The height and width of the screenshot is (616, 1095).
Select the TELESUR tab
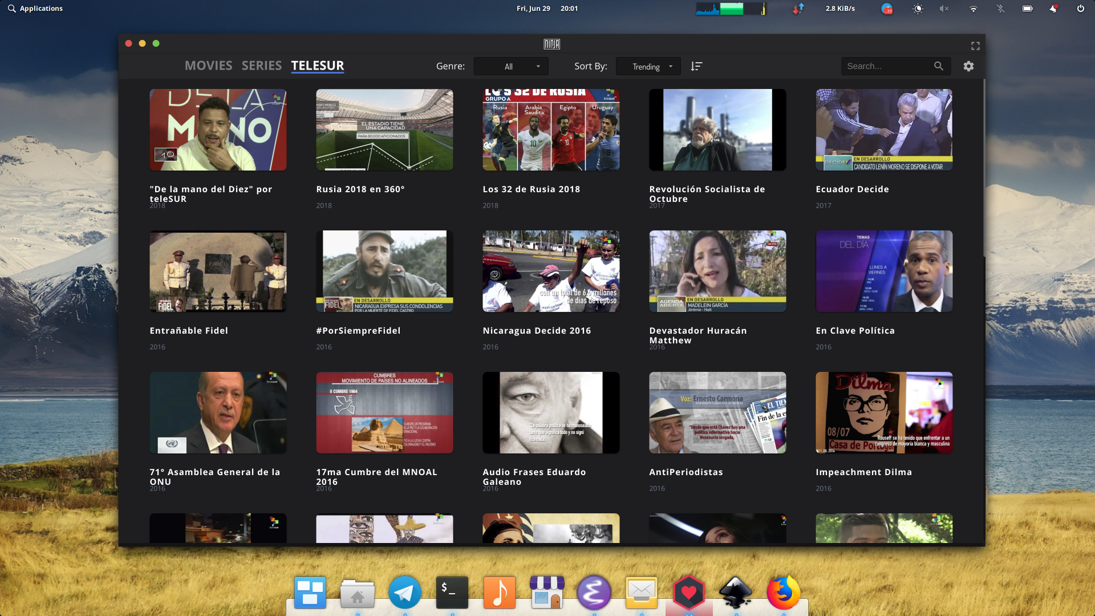318,66
